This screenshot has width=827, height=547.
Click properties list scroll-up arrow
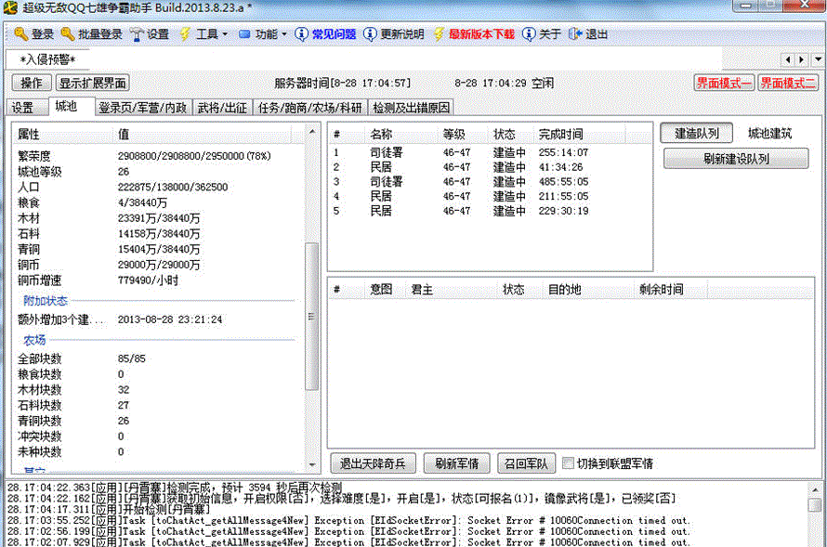pos(311,131)
